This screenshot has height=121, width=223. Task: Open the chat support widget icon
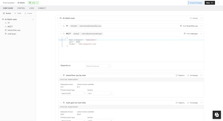(216, 115)
